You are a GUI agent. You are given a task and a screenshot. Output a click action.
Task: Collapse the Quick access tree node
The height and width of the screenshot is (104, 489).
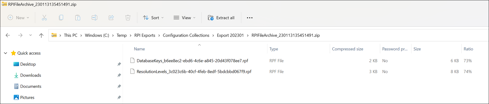(x=6, y=53)
